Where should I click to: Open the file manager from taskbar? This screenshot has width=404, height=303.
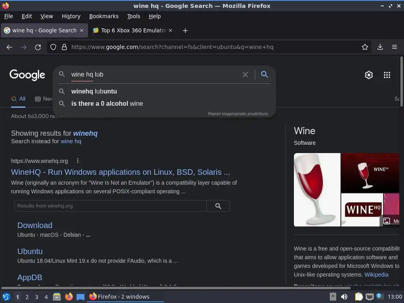[57, 297]
